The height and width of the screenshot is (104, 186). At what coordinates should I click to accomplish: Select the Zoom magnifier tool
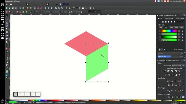click(x=7, y=26)
